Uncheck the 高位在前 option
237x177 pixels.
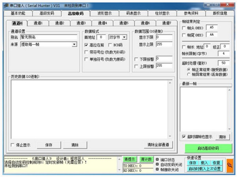point(86,45)
